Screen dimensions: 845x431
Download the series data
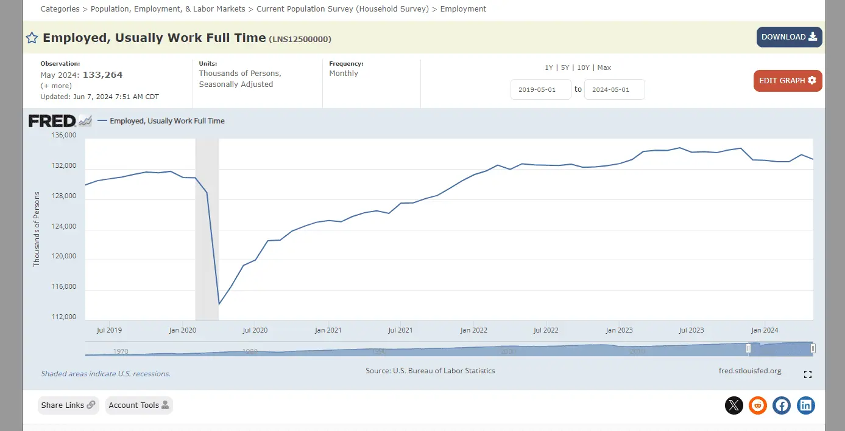pyautogui.click(x=789, y=37)
